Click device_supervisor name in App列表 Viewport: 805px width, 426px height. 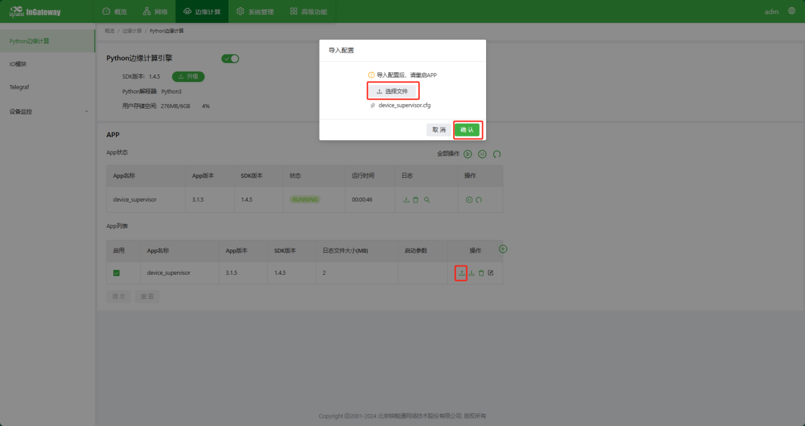pos(168,273)
